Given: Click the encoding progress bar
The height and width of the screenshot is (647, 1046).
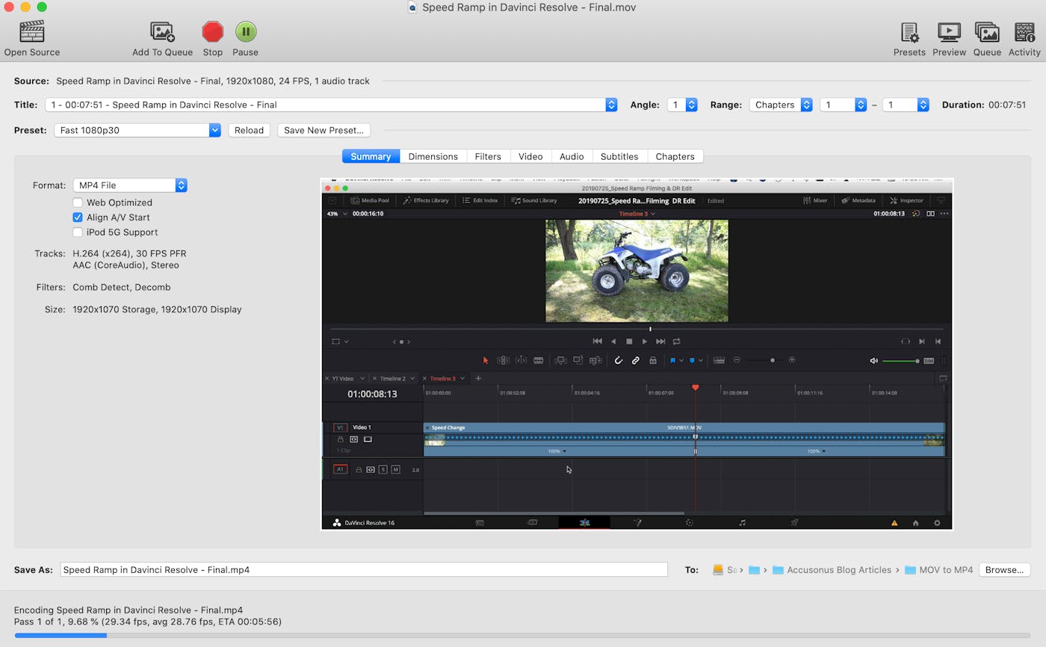Looking at the screenshot, I should 522,635.
